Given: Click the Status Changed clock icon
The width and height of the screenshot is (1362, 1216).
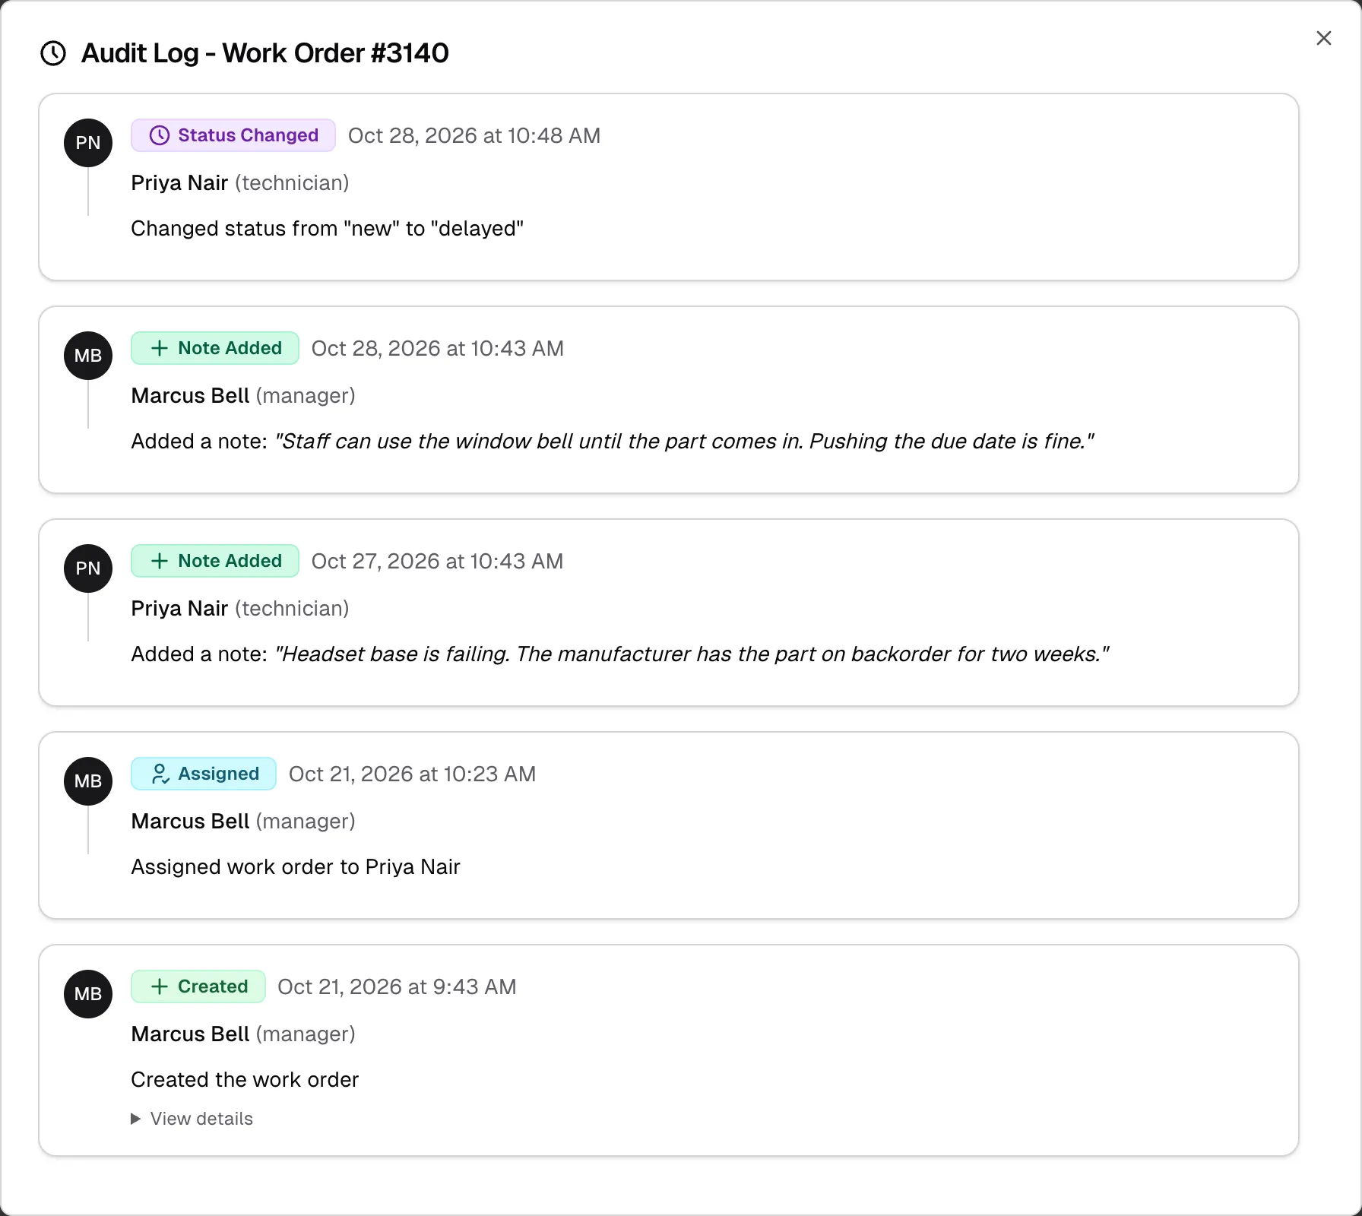Looking at the screenshot, I should 160,135.
